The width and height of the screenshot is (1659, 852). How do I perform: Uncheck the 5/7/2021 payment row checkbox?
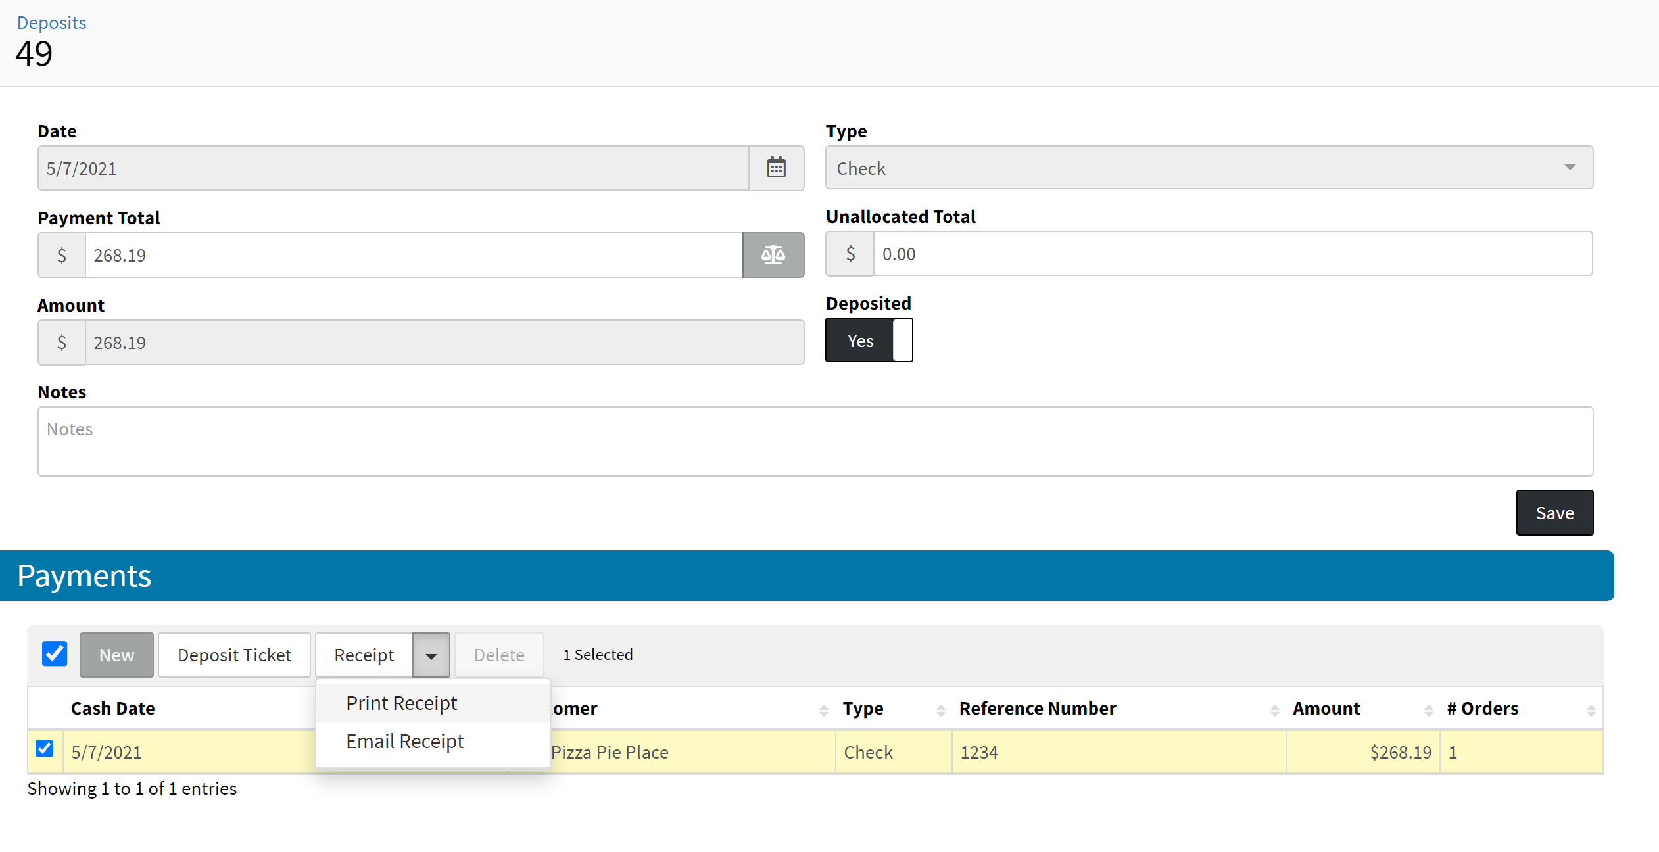[45, 749]
